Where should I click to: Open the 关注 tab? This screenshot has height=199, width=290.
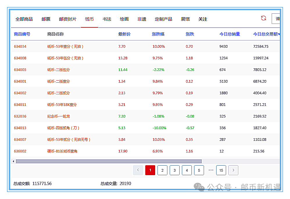coord(203,19)
